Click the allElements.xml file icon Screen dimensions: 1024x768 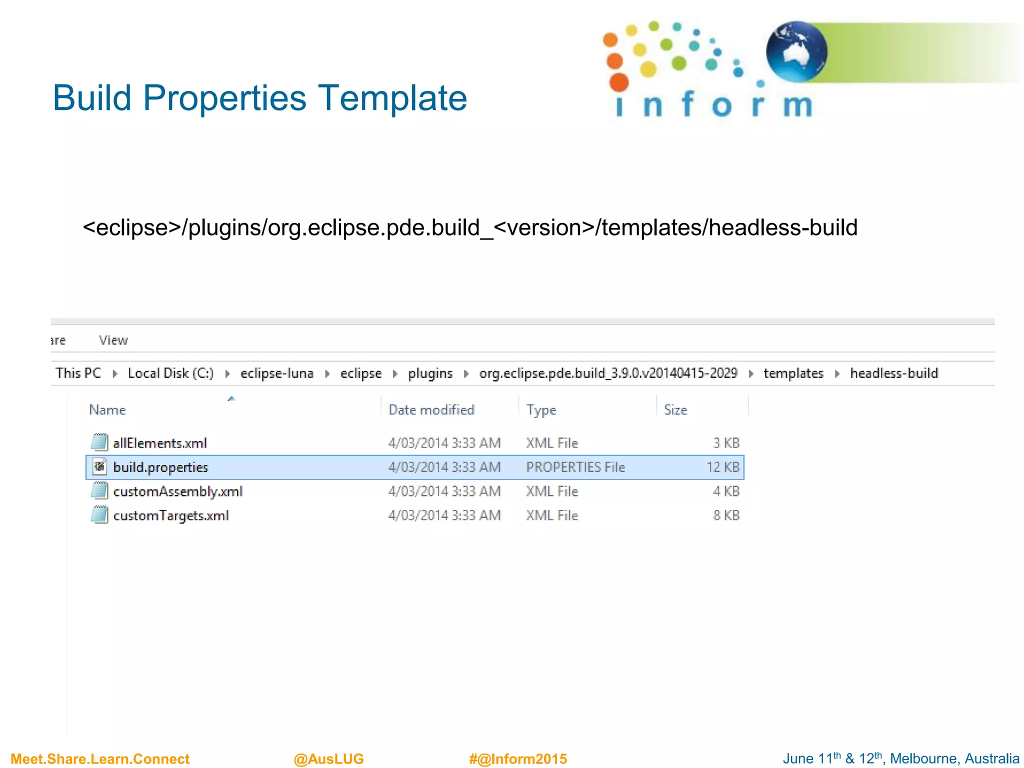point(99,442)
